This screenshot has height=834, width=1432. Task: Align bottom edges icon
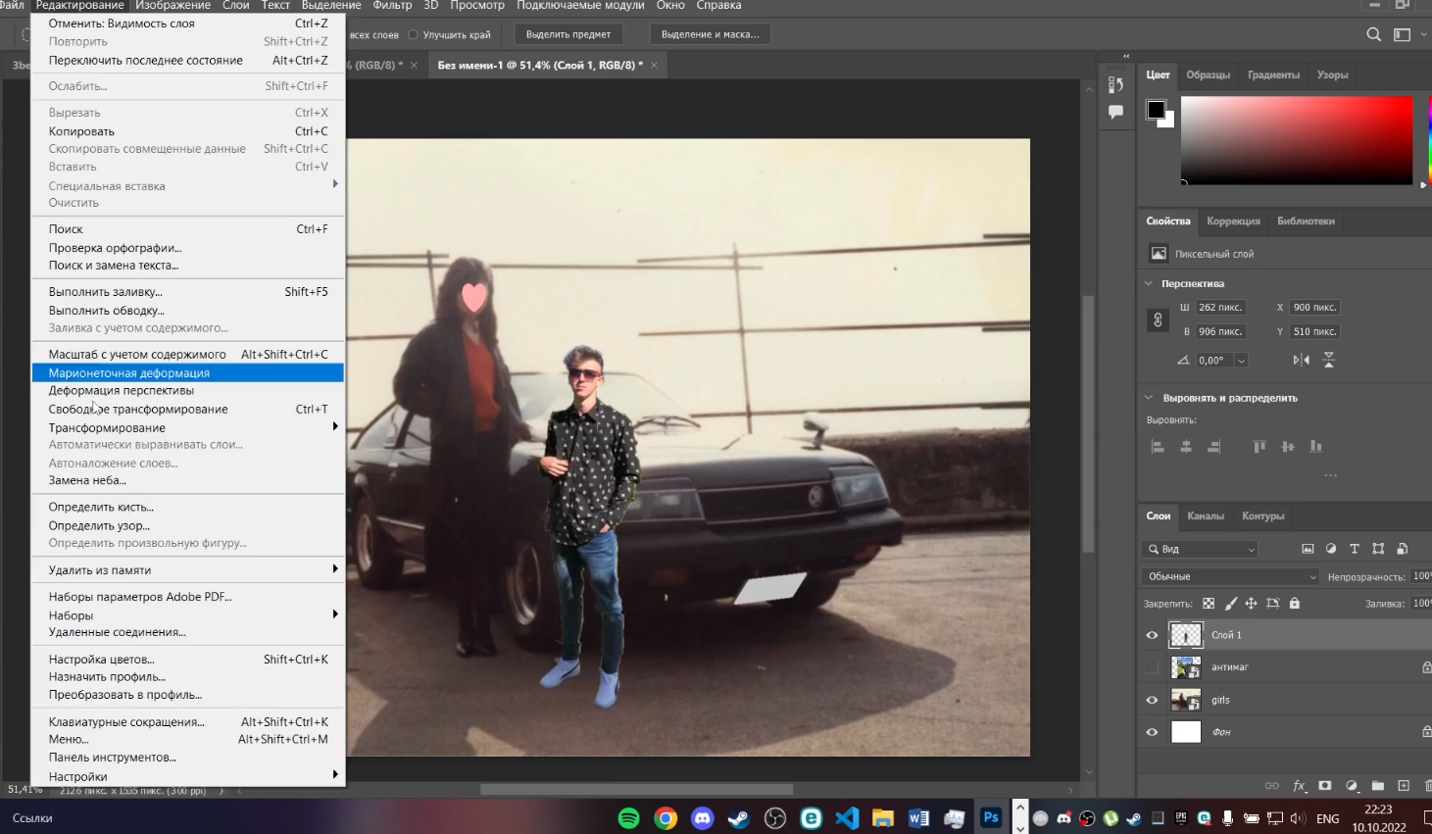1316,447
